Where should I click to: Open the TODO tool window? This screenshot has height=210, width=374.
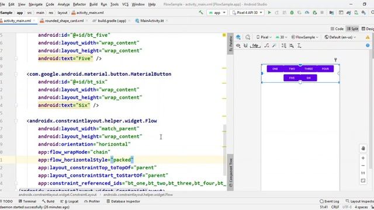pos(6,201)
